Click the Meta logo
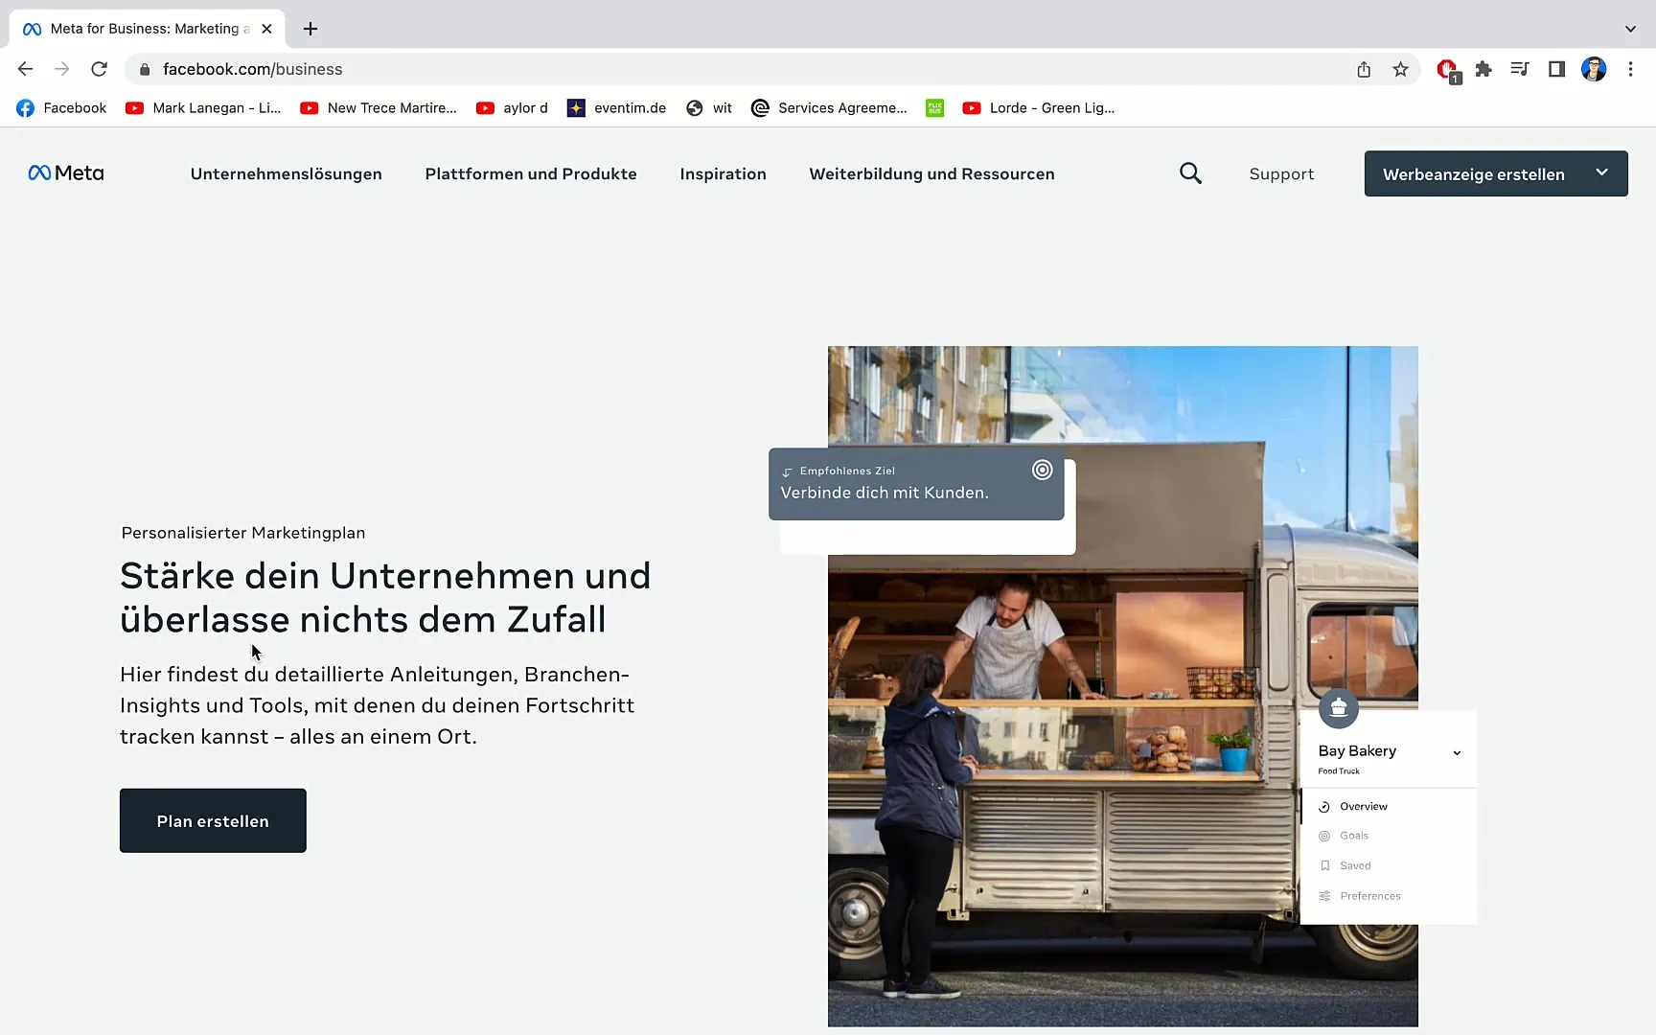Image resolution: width=1656 pixels, height=1035 pixels. pos(66,173)
